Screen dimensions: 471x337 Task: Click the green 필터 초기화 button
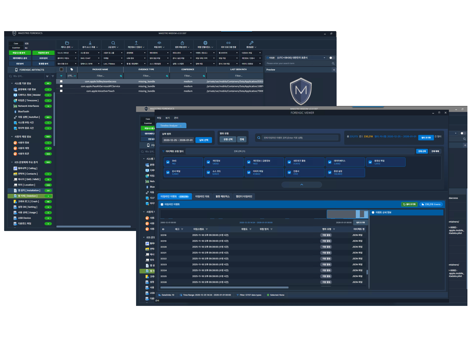pos(410,204)
